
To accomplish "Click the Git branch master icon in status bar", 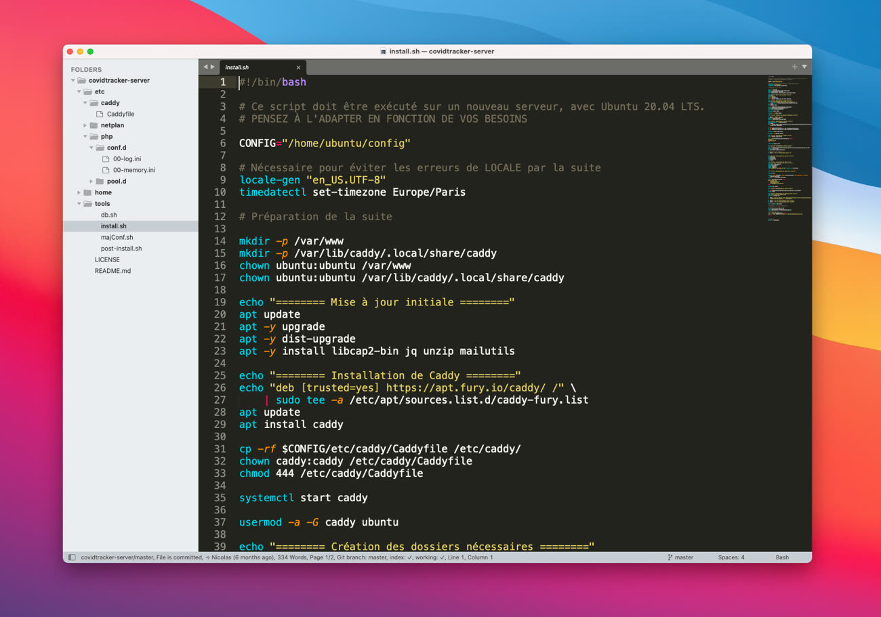I will pos(670,557).
